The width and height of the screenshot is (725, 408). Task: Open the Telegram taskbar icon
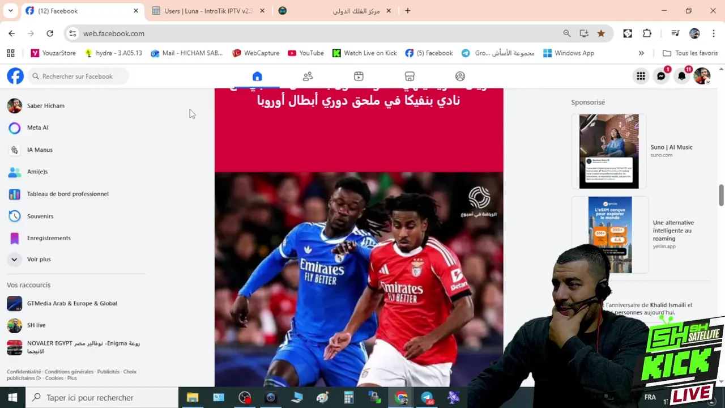[427, 398]
